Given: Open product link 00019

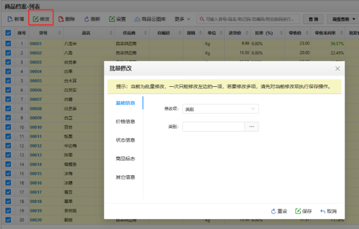Looking at the screenshot, I should [x=36, y=211].
